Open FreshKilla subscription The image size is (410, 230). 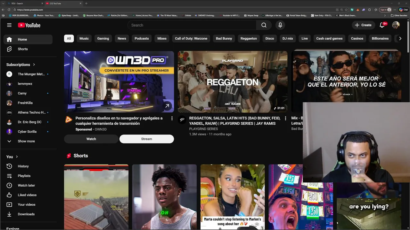(28, 103)
